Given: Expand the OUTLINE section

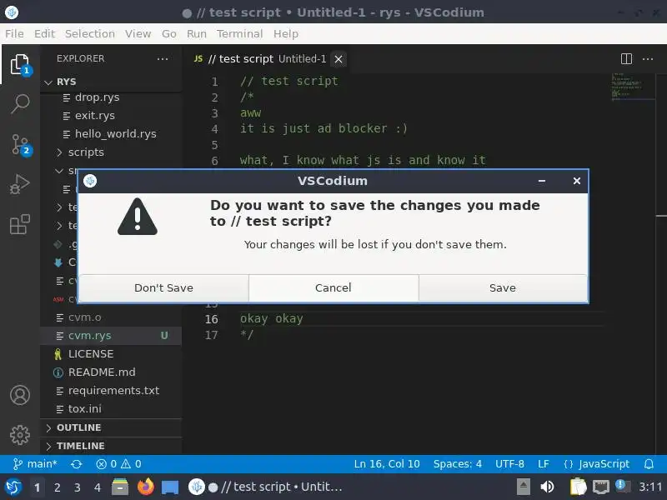Looking at the screenshot, I should (x=112, y=427).
